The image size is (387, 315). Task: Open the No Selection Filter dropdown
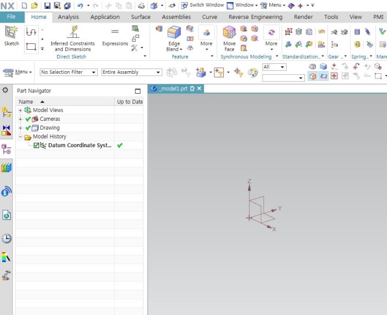(69, 72)
